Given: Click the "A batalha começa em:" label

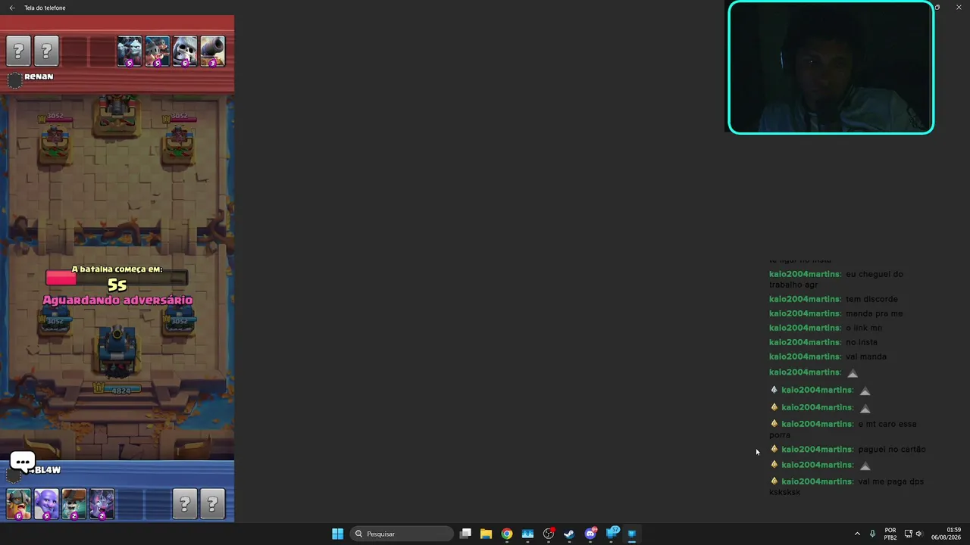Looking at the screenshot, I should (117, 269).
